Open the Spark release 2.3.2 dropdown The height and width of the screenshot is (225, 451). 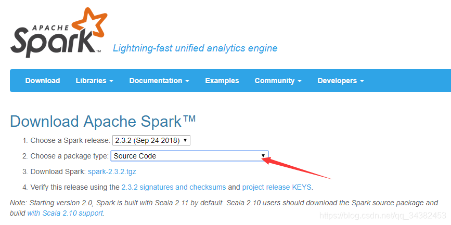click(x=151, y=140)
